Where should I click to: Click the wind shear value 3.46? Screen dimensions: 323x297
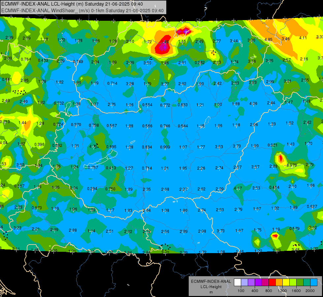click(285, 39)
